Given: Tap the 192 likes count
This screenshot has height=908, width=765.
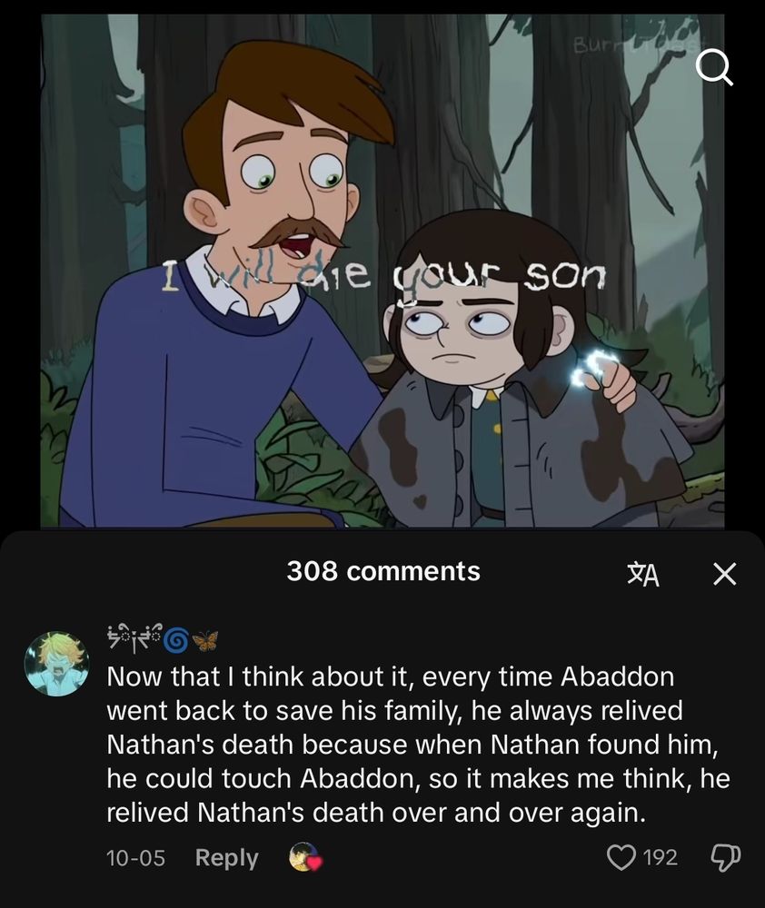Looking at the screenshot, I should pos(661,857).
